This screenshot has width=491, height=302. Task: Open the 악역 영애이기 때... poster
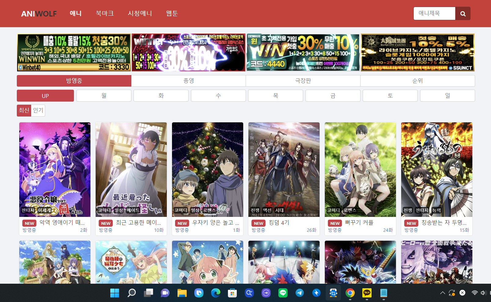click(55, 170)
